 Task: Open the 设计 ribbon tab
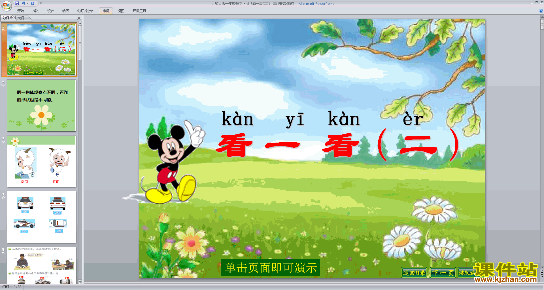click(51, 11)
